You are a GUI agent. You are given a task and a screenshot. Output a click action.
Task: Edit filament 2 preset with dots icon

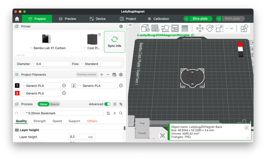[121, 86]
